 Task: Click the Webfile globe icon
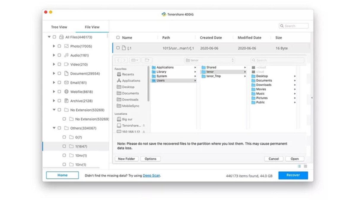(x=67, y=92)
